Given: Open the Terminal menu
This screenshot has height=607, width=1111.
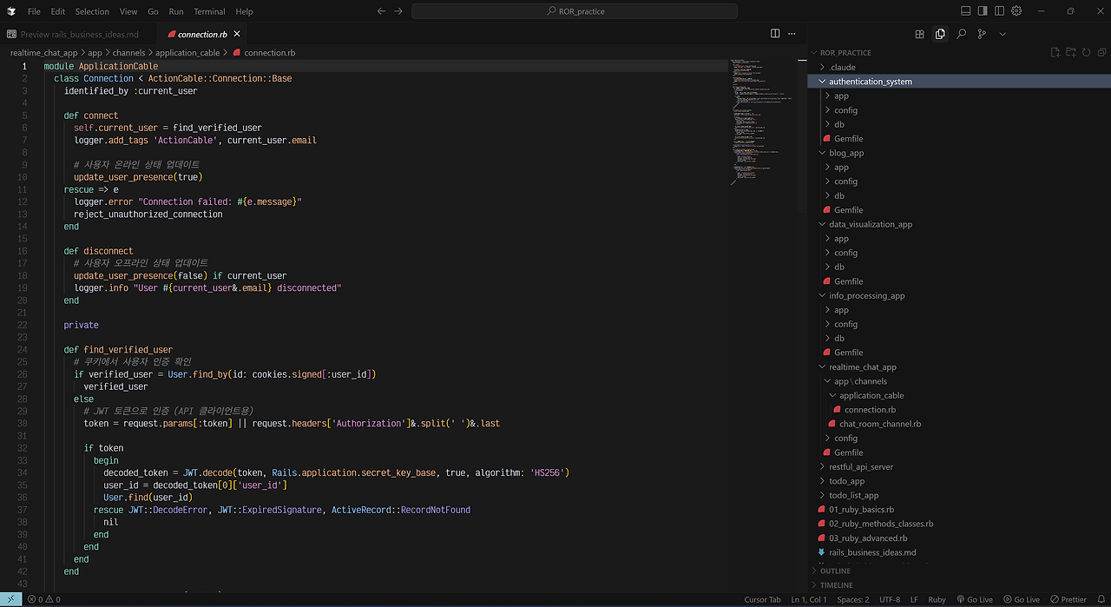Looking at the screenshot, I should pyautogui.click(x=209, y=11).
